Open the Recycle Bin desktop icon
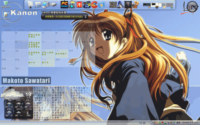 pyautogui.click(x=6, y=3)
